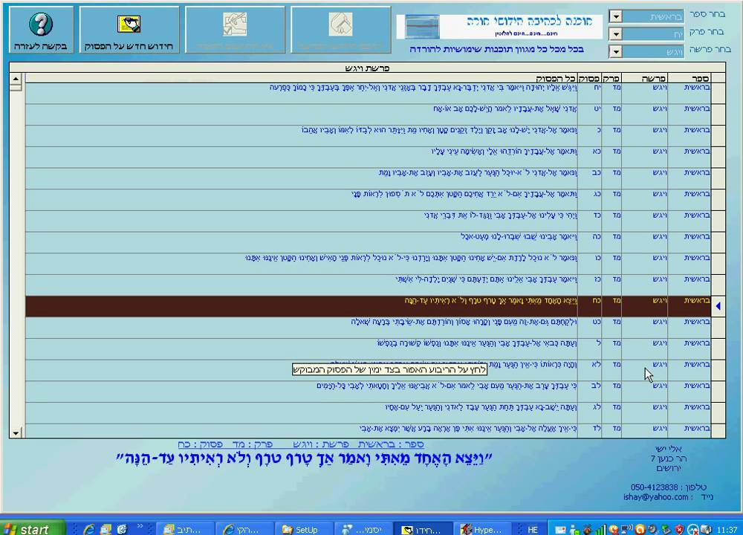The height and width of the screenshot is (535, 743).
Task: Click the parasha combo field showing ויגש
Action: click(x=652, y=51)
